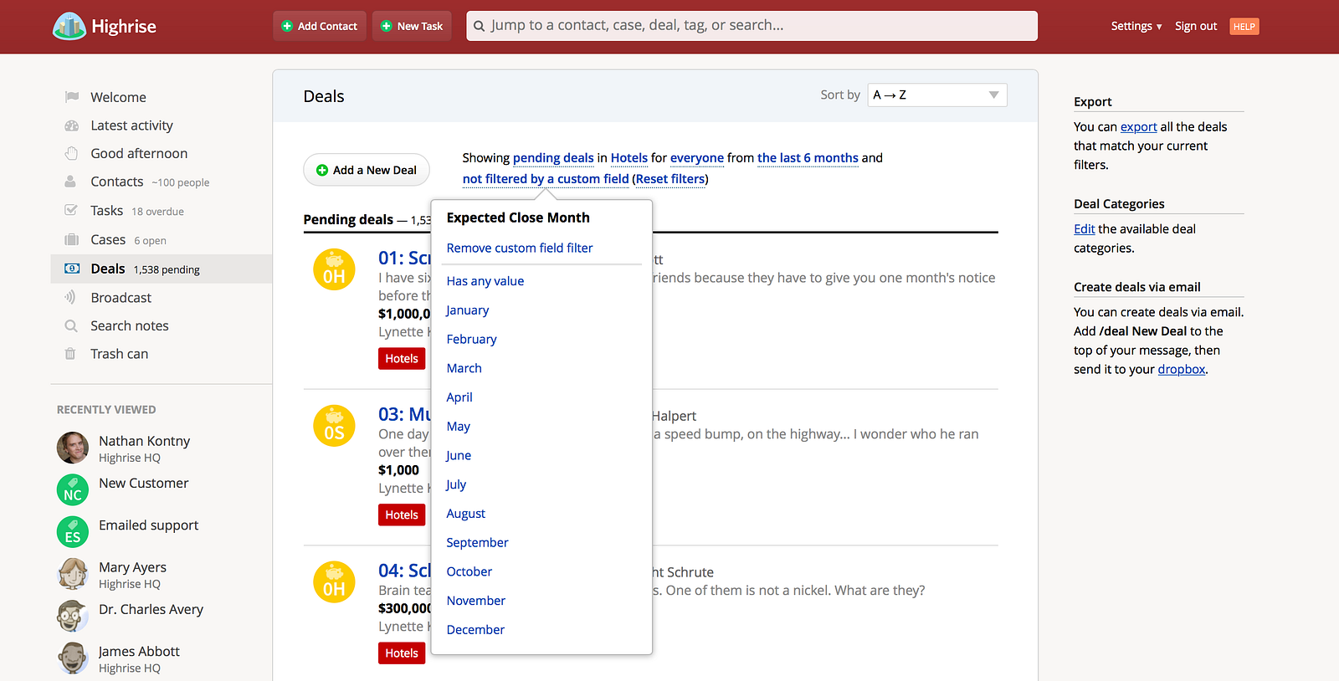Open Broadcast in the sidebar
Screen dimensions: 1339x681
tap(121, 297)
